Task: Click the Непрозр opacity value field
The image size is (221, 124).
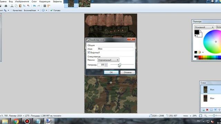Action: [101, 65]
